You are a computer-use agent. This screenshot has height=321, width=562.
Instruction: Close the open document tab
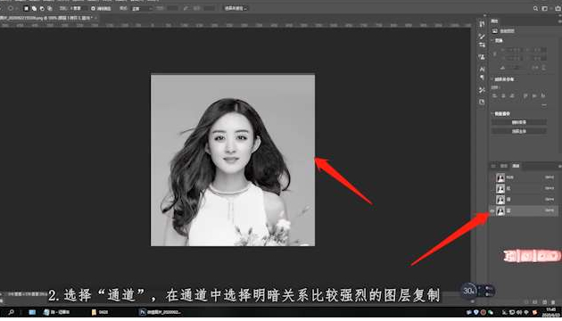[95, 18]
